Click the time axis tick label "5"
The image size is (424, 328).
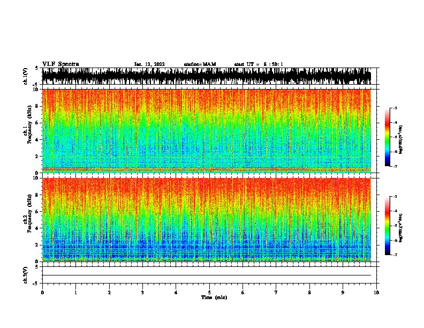click(x=209, y=293)
